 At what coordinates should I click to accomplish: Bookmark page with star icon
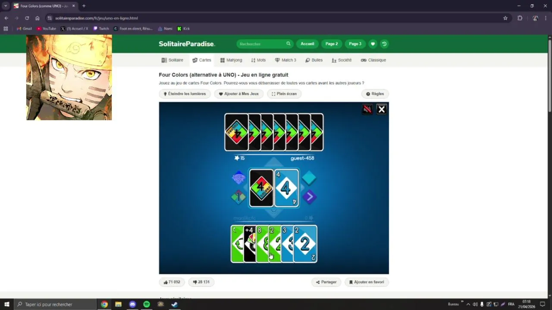pyautogui.click(x=505, y=18)
